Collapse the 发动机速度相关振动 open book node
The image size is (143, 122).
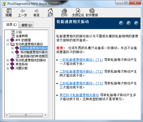point(8,44)
